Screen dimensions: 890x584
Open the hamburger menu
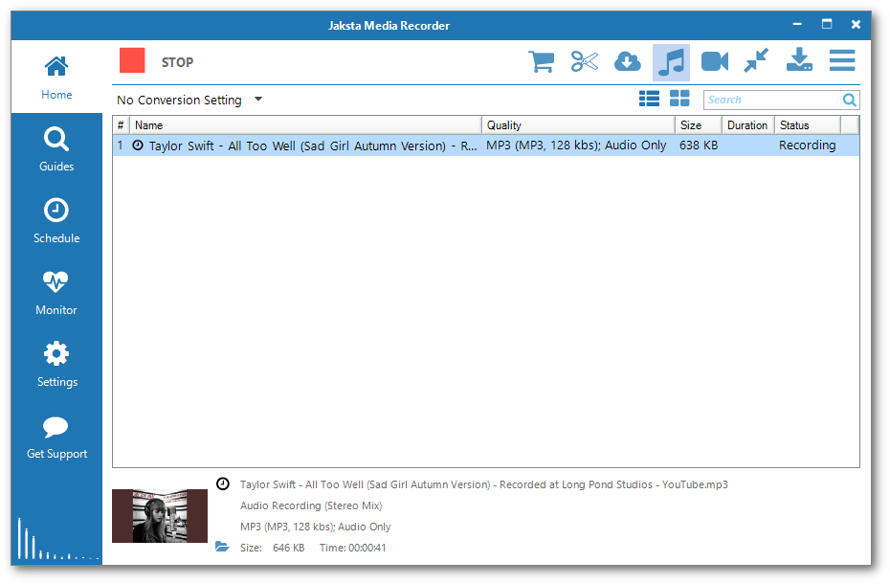(x=842, y=60)
